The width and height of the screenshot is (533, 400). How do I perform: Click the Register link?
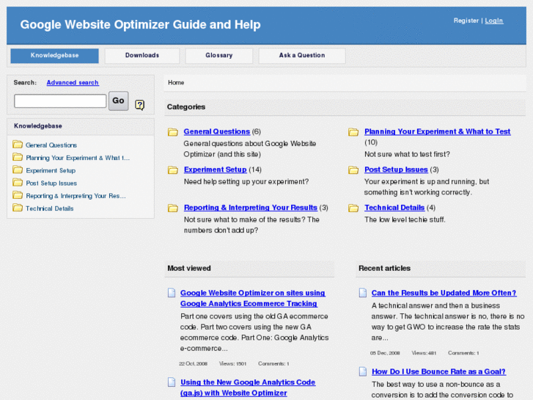coord(466,21)
